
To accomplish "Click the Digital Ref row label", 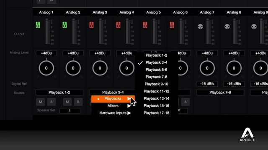I will 19,84.
